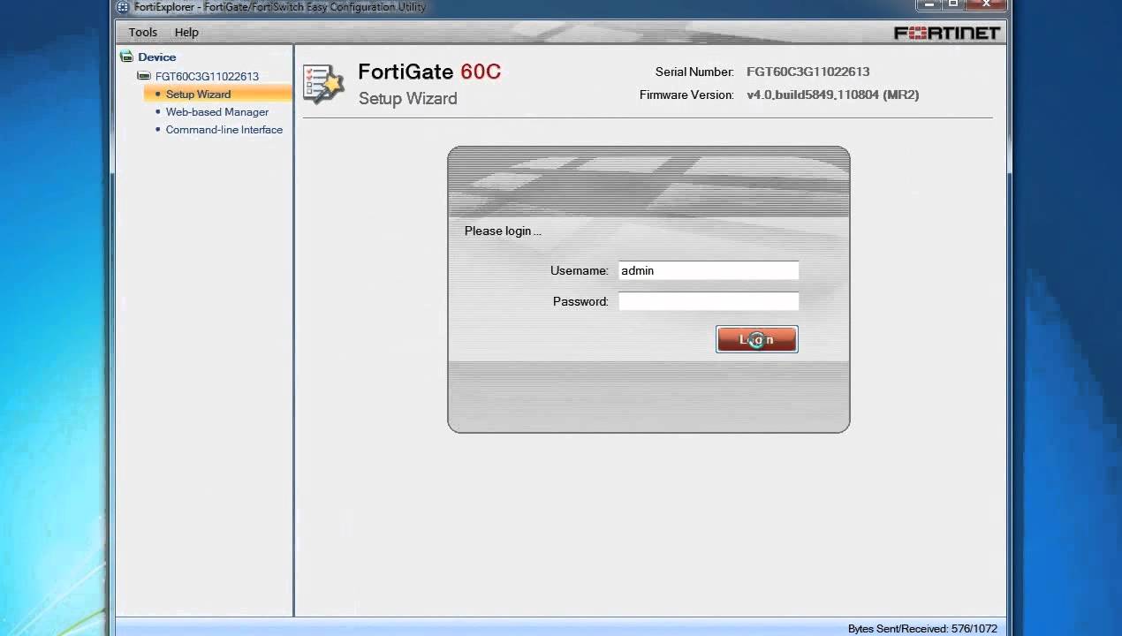Click the Fortinet logo
Viewport: 1122px width, 636px height.
click(x=946, y=33)
